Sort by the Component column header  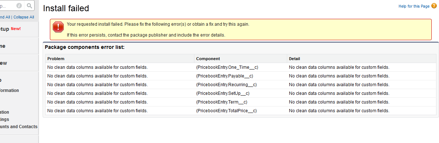(208, 59)
